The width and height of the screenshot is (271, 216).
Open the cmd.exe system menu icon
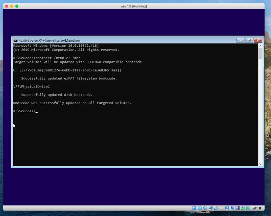point(16,40)
